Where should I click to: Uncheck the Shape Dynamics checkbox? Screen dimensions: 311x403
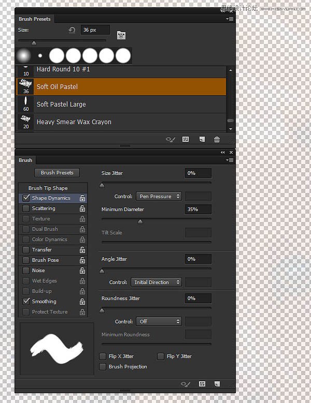coord(26,198)
